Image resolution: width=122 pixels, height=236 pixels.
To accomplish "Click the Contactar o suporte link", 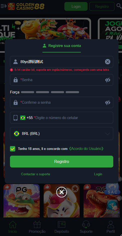I will [36, 174].
